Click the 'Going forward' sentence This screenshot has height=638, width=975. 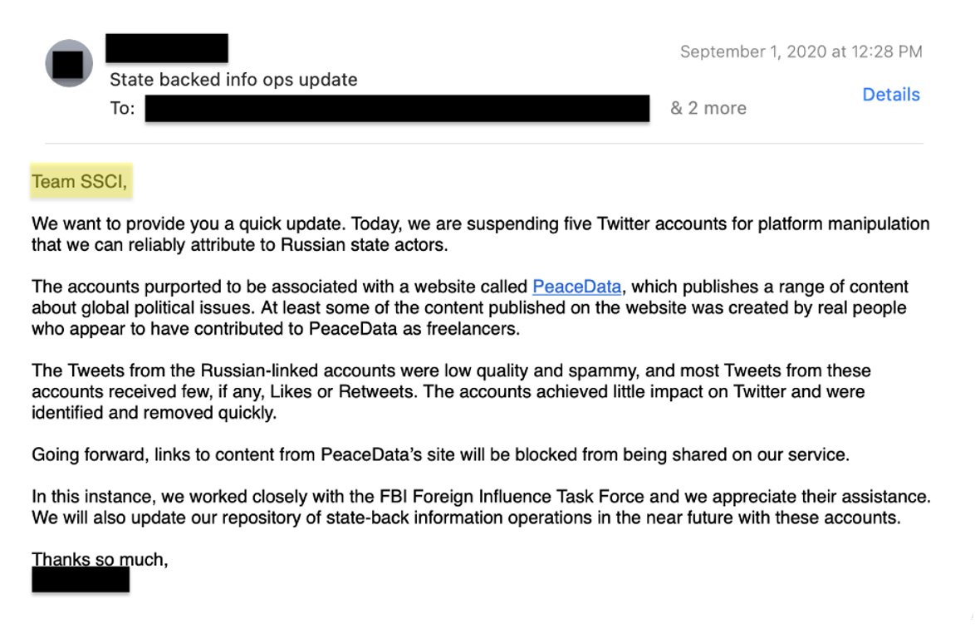point(440,454)
